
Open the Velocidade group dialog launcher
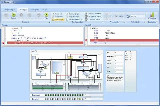(x=144, y=22)
